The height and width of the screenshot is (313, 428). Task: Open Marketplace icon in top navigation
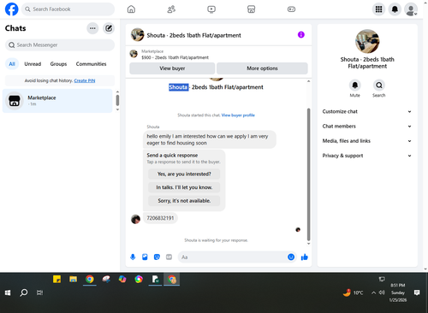pyautogui.click(x=251, y=9)
